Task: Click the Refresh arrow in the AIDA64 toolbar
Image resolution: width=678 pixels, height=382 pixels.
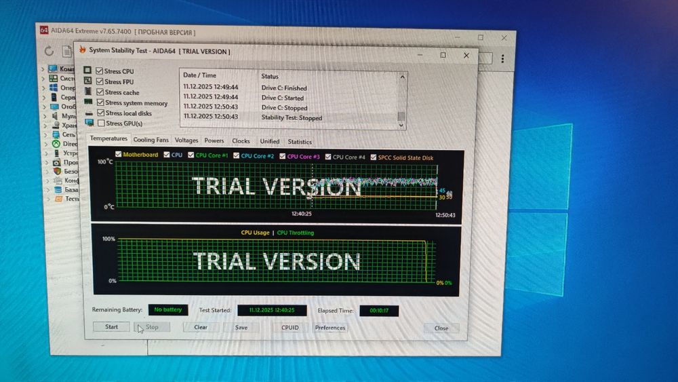Action: (x=49, y=51)
